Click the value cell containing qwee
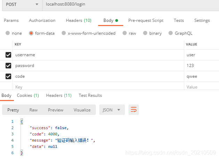 click(x=202, y=76)
